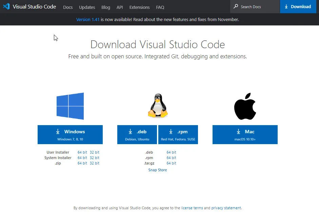Viewport: 319px width, 215px height.
Task: Open the Snap Store link
Action: pyautogui.click(x=157, y=170)
